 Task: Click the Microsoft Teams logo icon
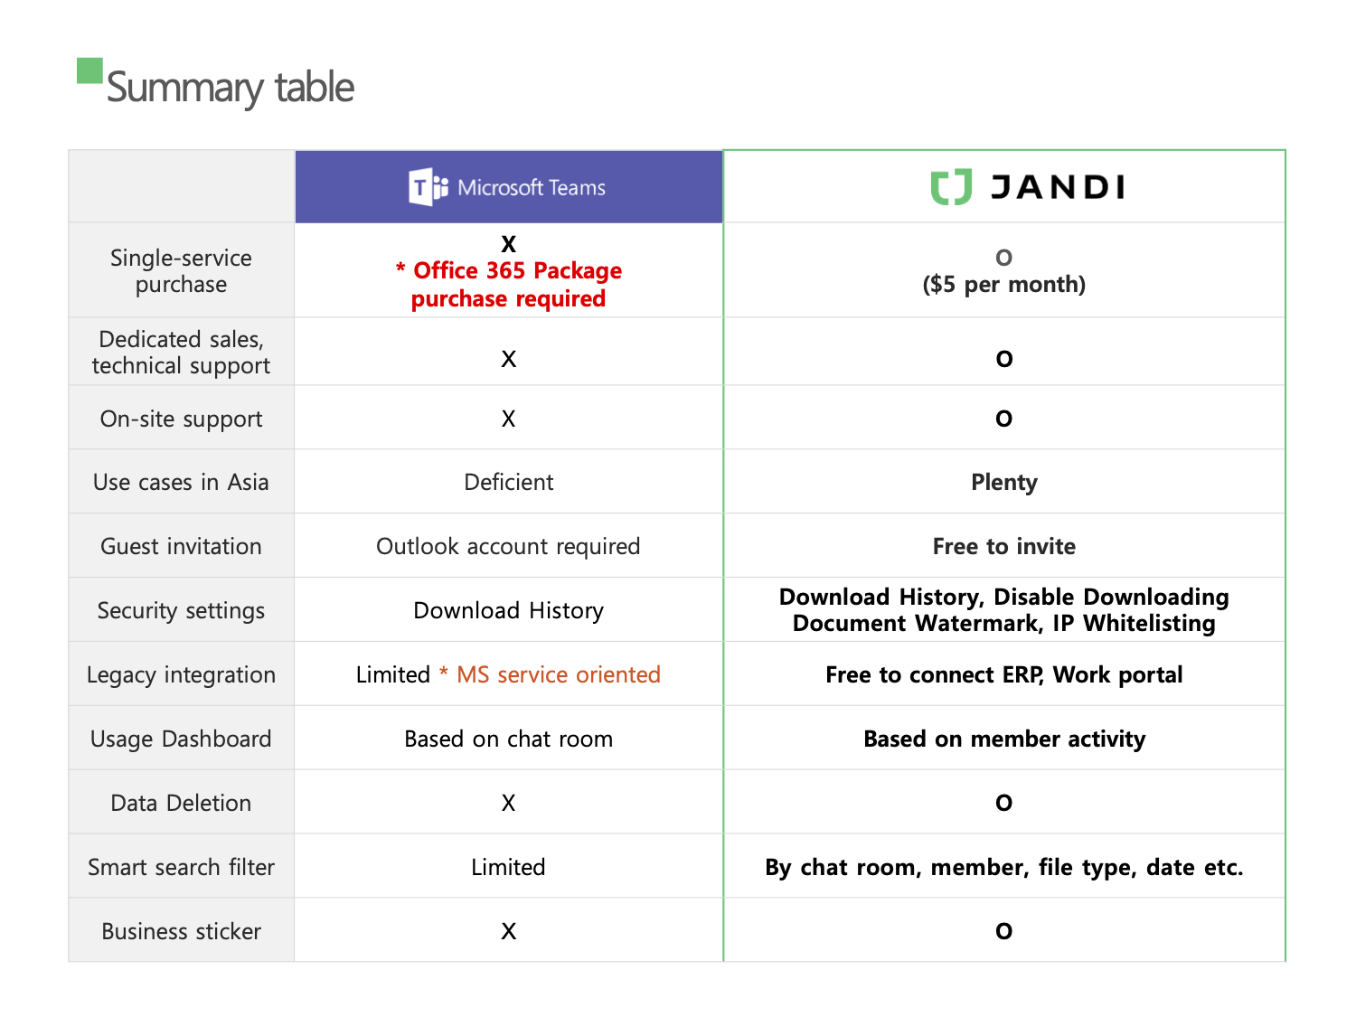(x=428, y=187)
